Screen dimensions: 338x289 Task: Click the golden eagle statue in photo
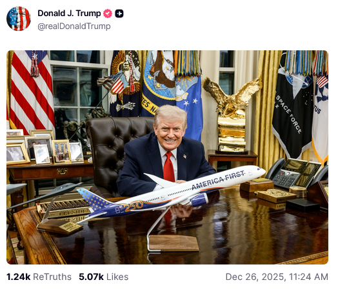coord(232,115)
